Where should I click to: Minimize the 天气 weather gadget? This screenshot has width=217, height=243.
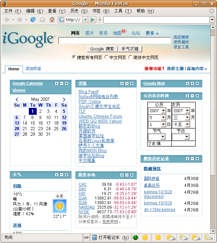pos(62,175)
